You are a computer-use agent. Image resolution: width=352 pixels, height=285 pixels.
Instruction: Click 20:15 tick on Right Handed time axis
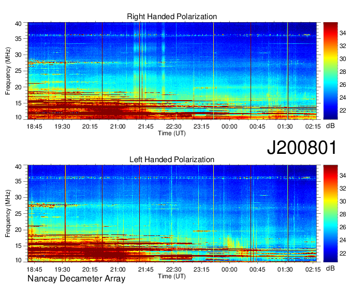[x=90, y=126]
